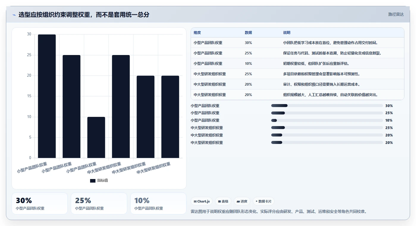Click the 表格 tag
This screenshot has height=226, width=416.
click(223, 201)
